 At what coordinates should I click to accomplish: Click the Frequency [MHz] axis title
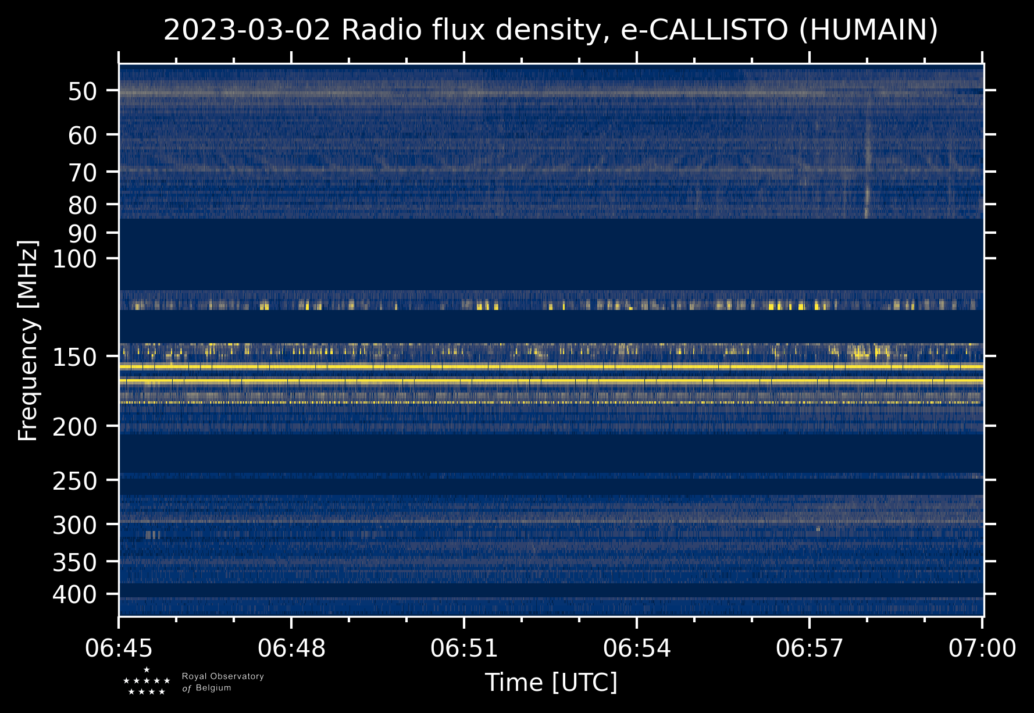coord(28,340)
